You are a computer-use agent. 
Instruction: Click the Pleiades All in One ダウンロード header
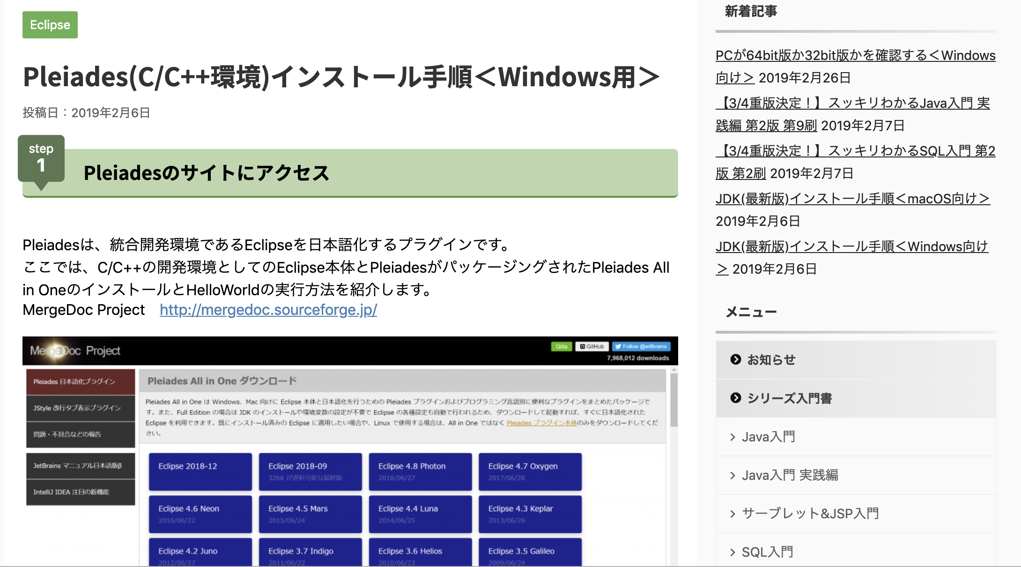[403, 381]
